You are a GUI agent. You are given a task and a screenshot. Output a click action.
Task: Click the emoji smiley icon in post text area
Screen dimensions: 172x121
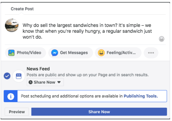[x=161, y=39]
